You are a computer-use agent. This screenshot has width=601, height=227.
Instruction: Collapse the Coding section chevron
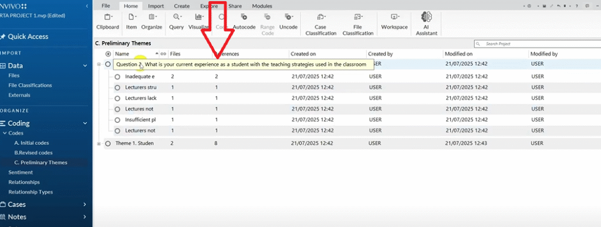(x=85, y=124)
